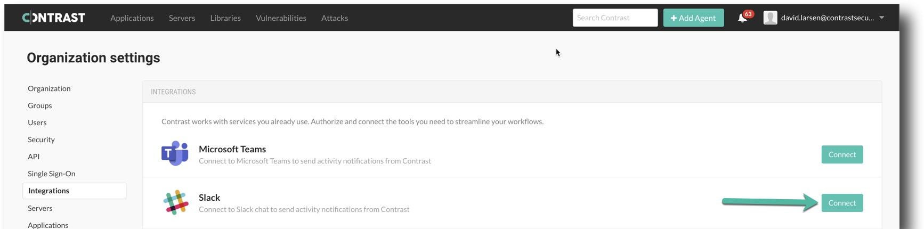Select Organization in the settings sidebar

[x=49, y=88]
